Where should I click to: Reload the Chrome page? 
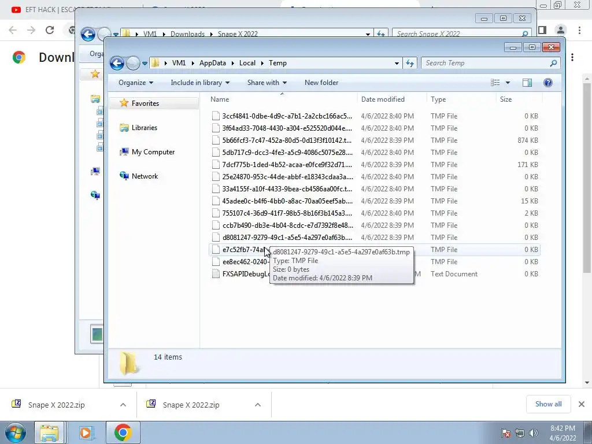(50, 30)
